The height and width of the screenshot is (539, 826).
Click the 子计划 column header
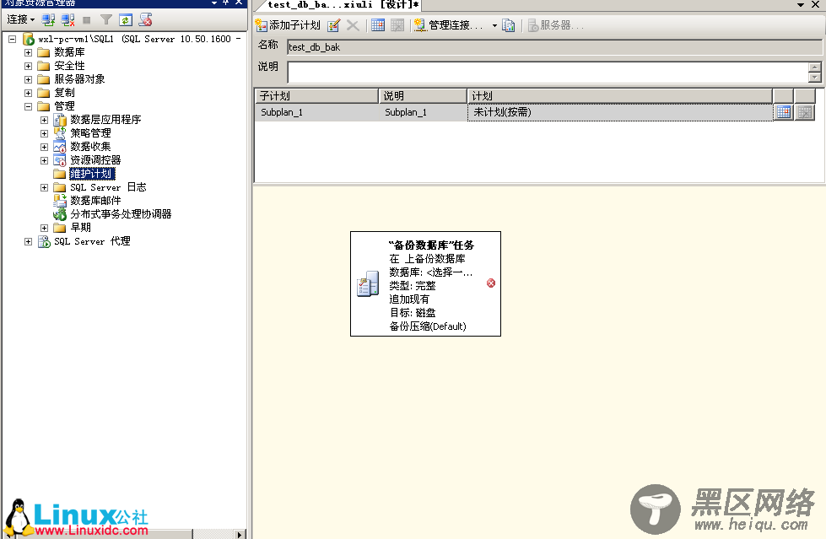[x=317, y=96]
